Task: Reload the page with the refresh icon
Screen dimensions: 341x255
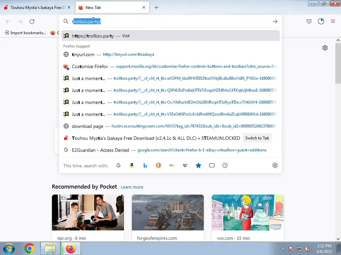Action: click(32, 22)
